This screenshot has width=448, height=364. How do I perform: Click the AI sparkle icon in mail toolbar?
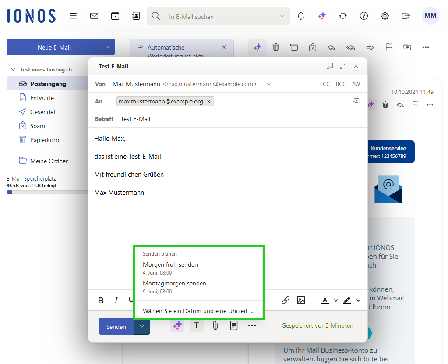[258, 47]
